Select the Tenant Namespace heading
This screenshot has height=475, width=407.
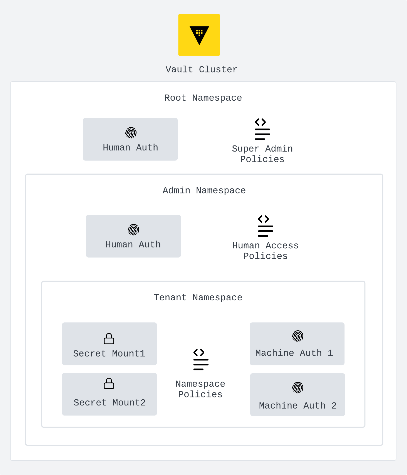(198, 298)
